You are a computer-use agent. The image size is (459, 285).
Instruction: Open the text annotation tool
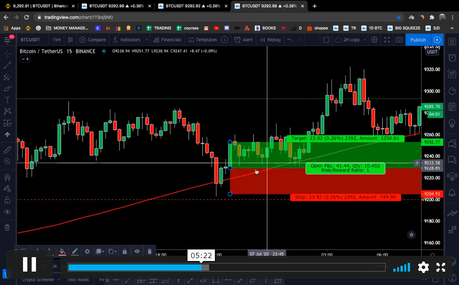click(7, 100)
